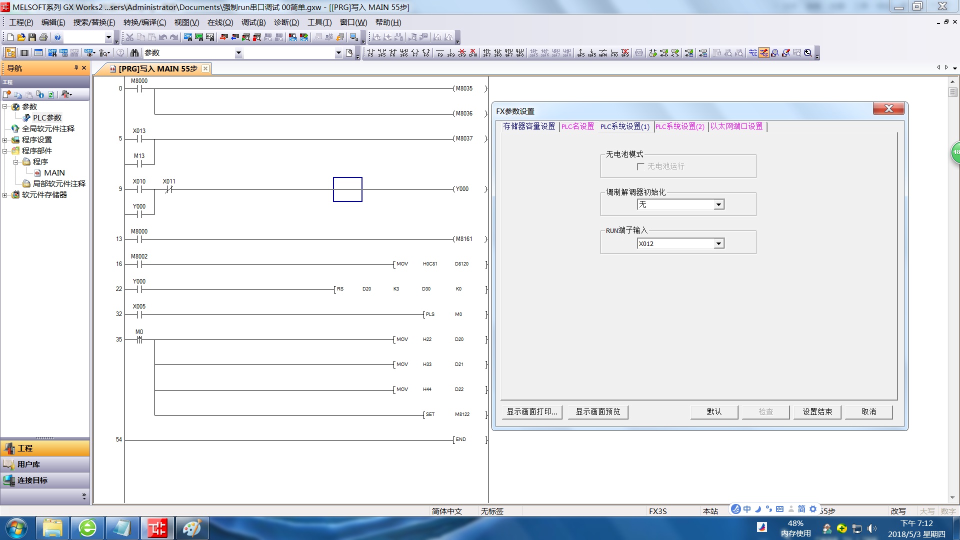Click the Save project toolbar icon
The height and width of the screenshot is (540, 960).
tap(32, 37)
